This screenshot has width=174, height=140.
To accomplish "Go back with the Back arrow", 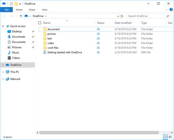I will point(5,16).
